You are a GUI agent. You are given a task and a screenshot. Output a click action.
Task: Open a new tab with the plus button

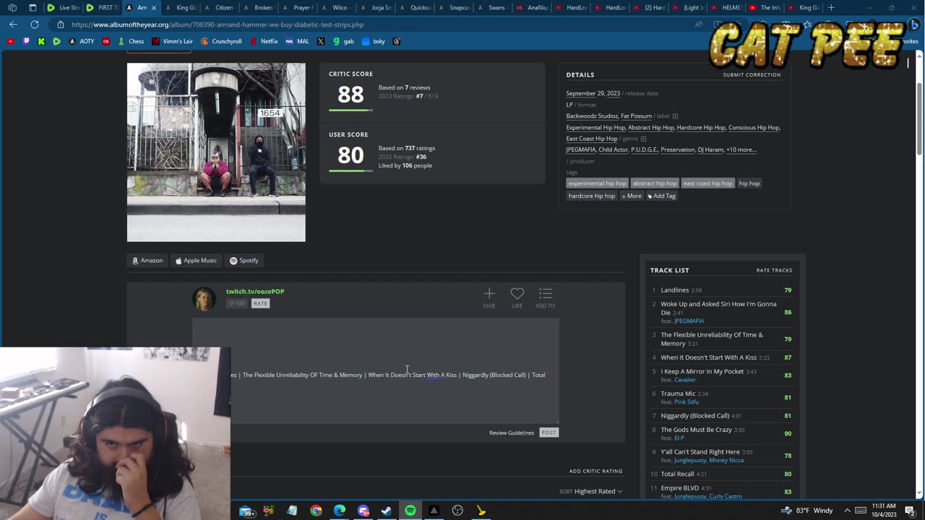(x=831, y=7)
